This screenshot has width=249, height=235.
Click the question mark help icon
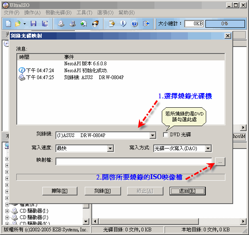134,24
